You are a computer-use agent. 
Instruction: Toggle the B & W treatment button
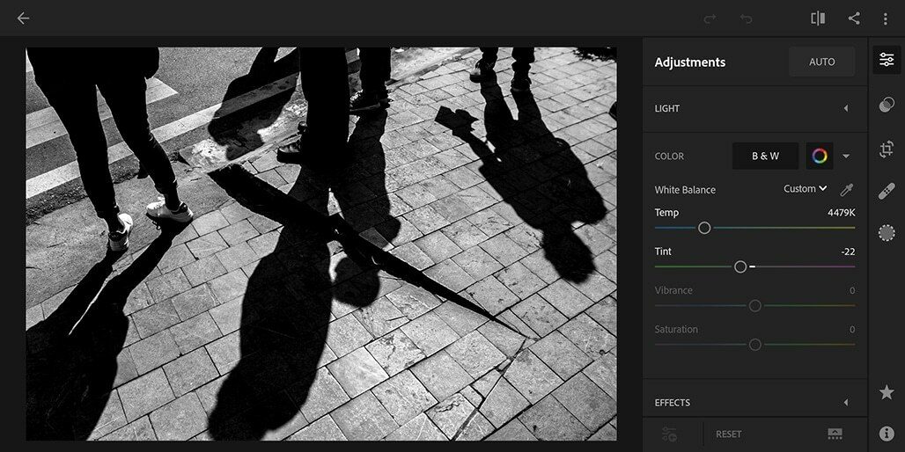tap(765, 157)
